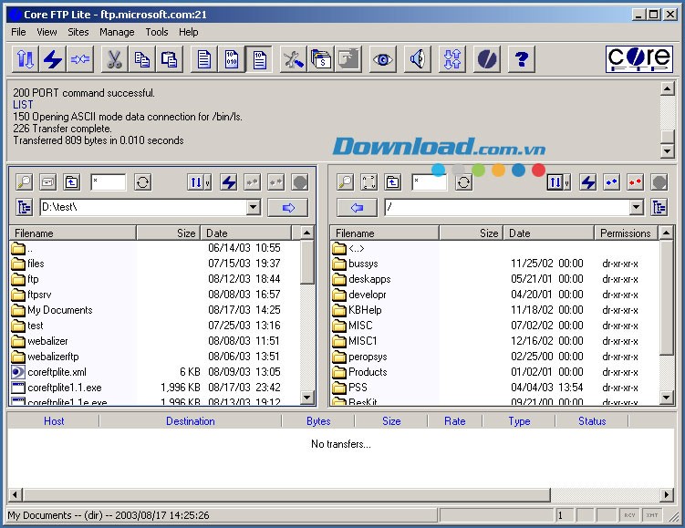Select ASCII text transfer mode icon
685x528 pixels.
204,59
